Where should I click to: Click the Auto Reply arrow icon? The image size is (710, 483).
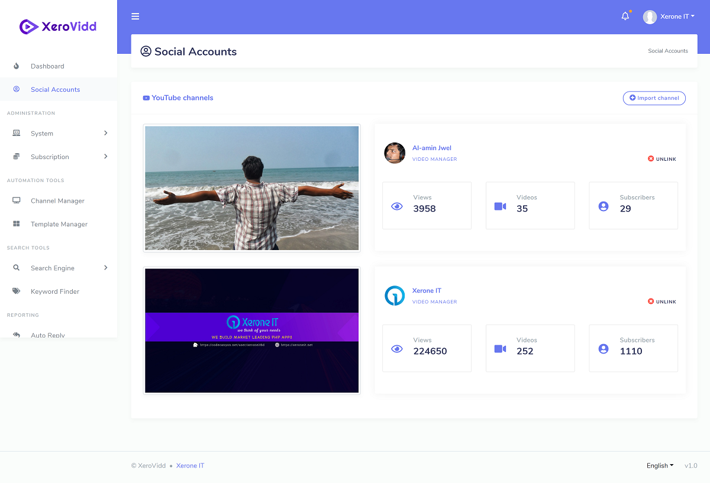(x=17, y=335)
